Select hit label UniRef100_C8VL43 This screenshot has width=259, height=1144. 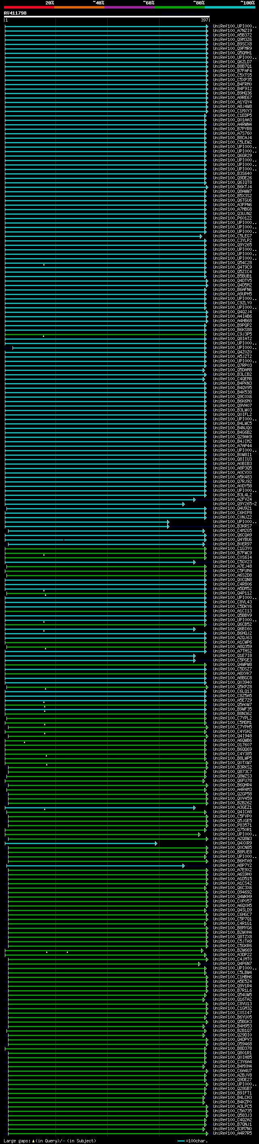tap(232, 602)
